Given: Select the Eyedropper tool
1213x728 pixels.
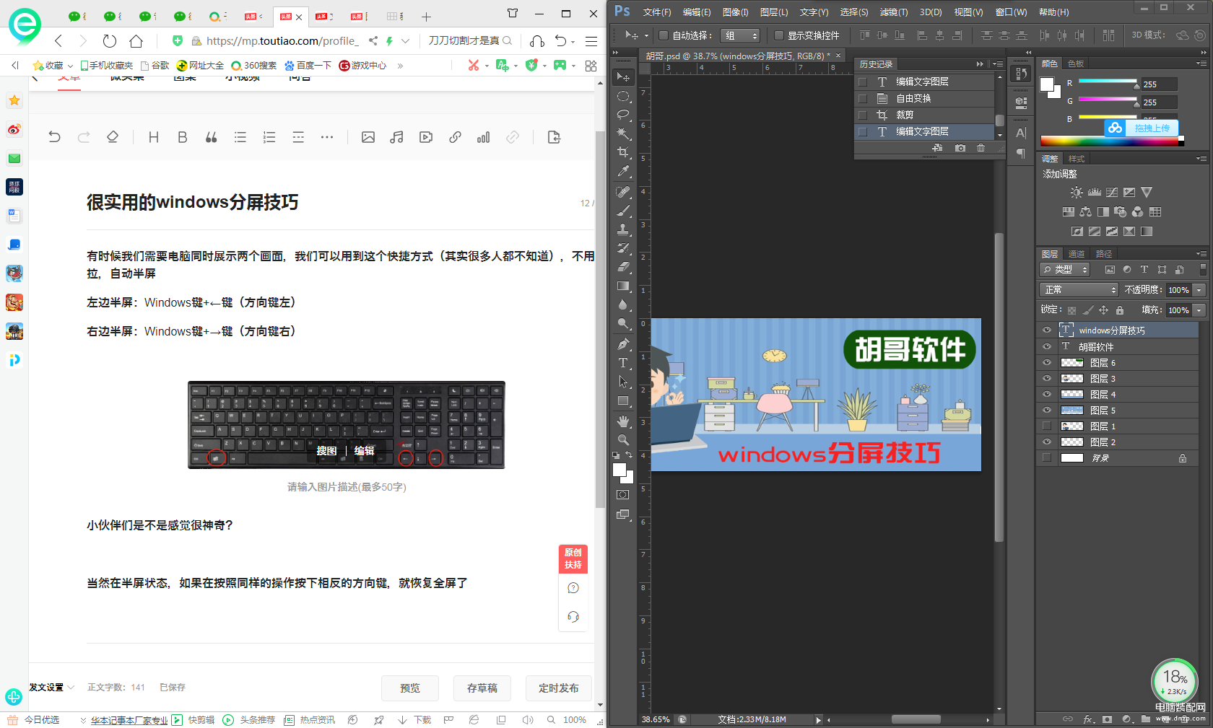Looking at the screenshot, I should [623, 171].
